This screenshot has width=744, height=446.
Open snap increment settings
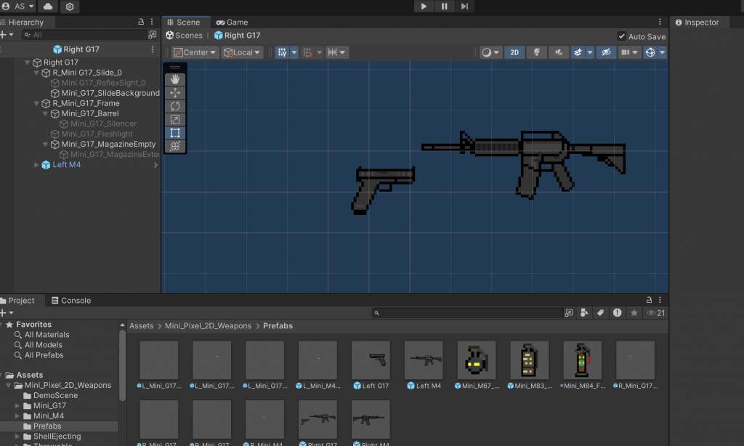(x=336, y=52)
